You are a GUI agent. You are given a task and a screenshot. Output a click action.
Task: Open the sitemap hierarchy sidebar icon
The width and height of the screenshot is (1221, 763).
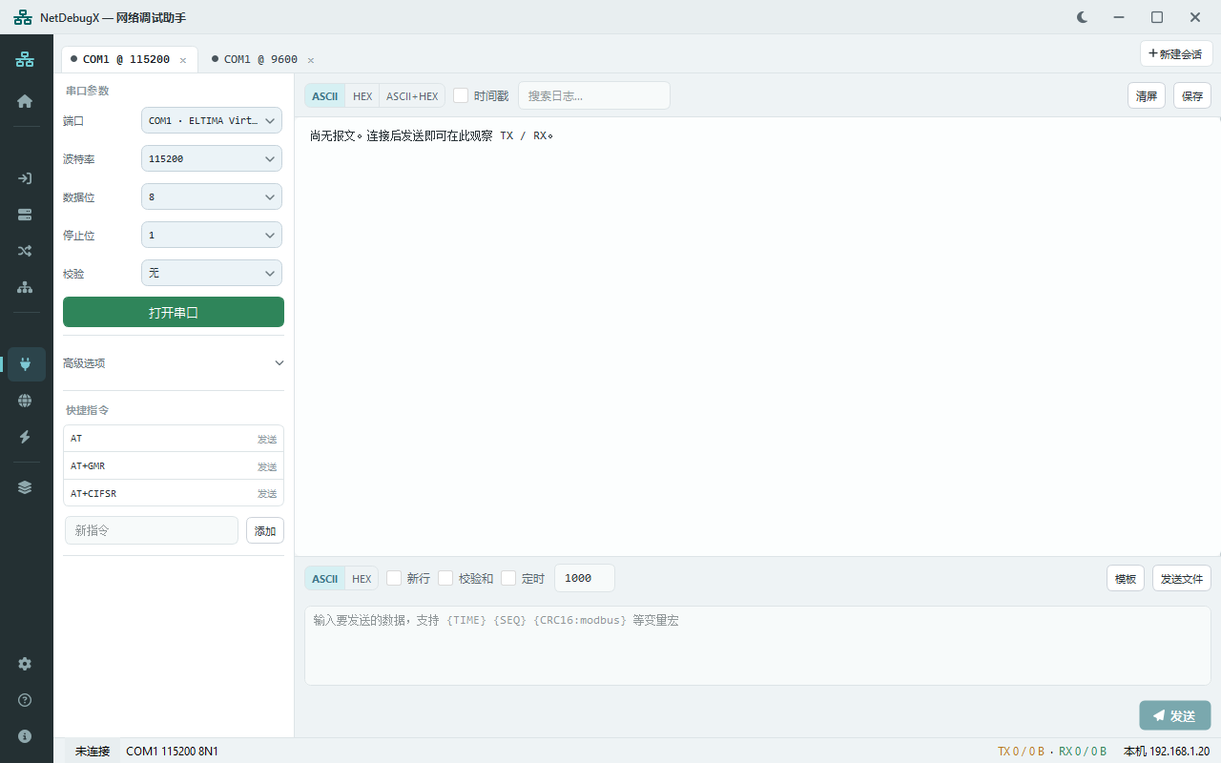point(25,287)
